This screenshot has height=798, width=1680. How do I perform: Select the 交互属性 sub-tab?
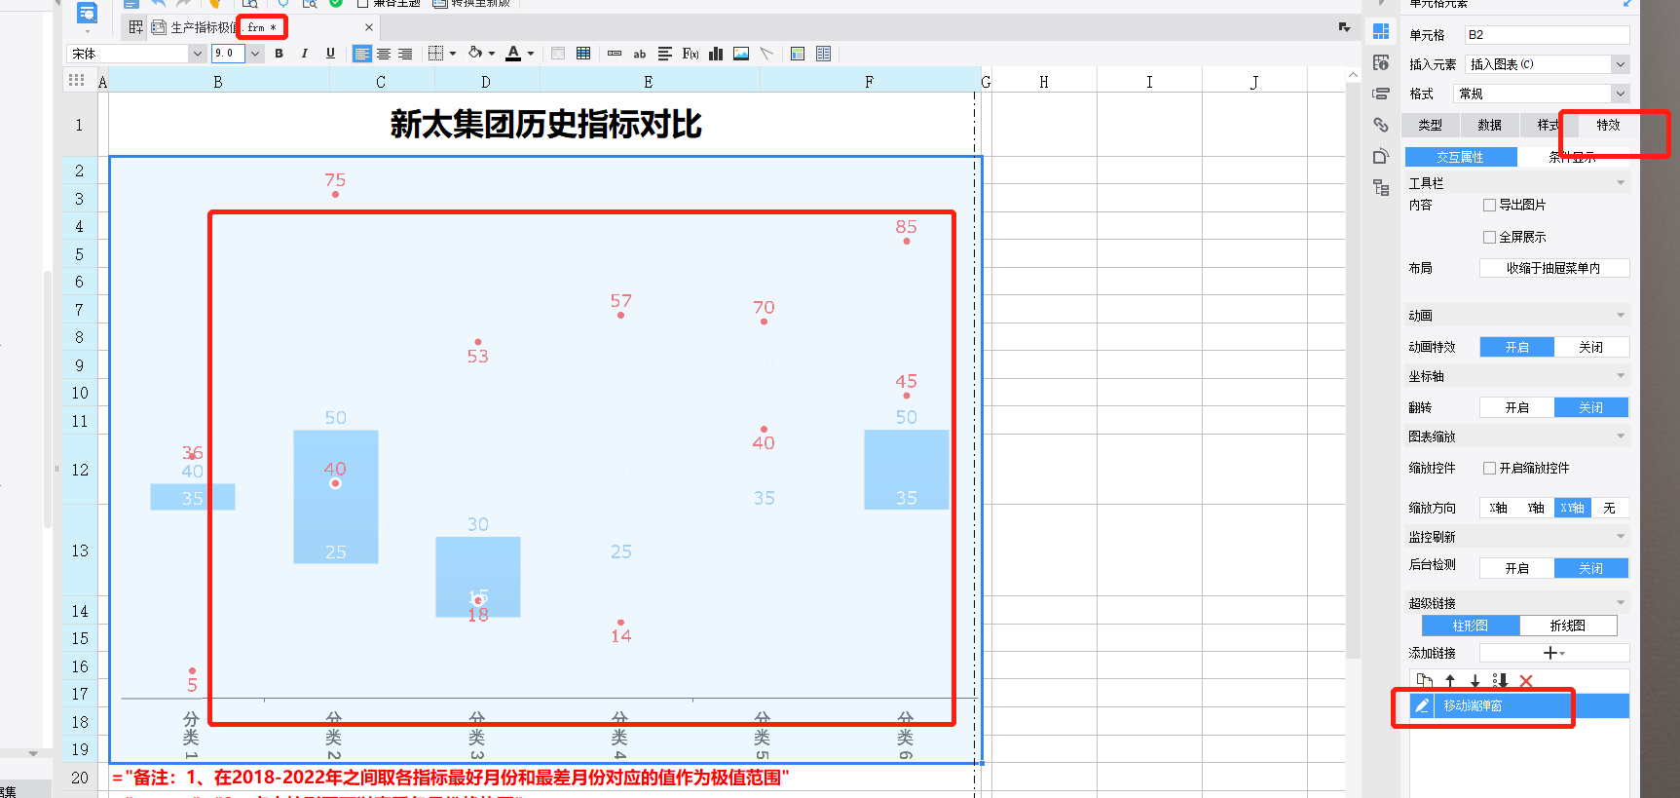1460,157
